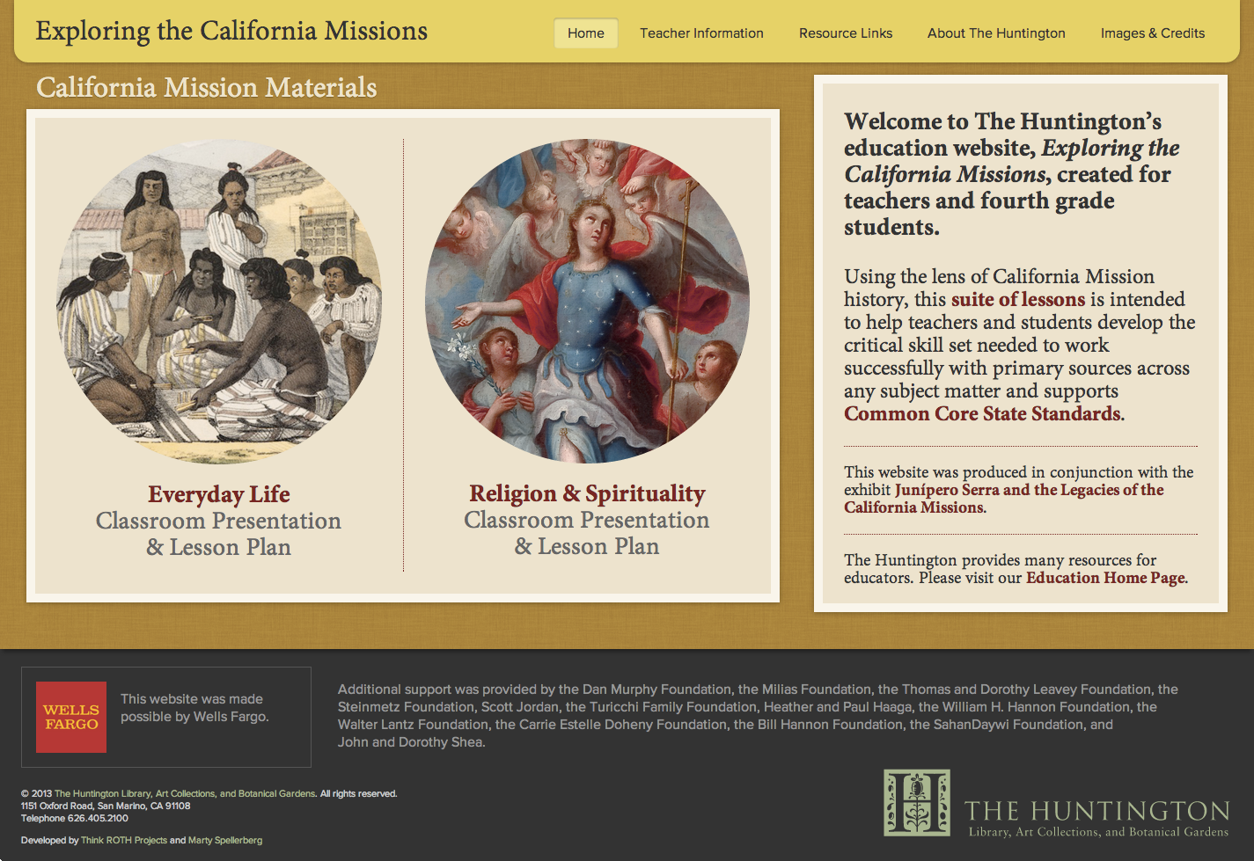Open the Teacher Information menu item
The image size is (1254, 861).
[x=701, y=33]
